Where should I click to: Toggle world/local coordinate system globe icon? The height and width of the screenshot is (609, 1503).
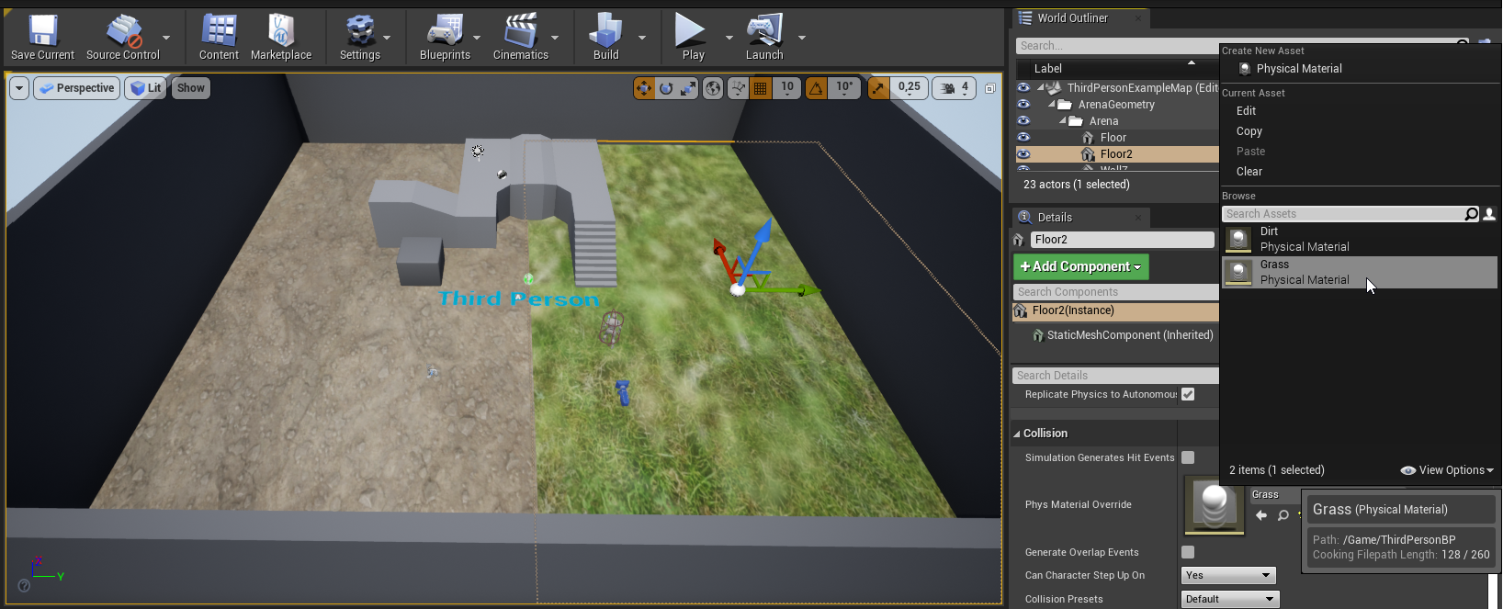[x=713, y=88]
